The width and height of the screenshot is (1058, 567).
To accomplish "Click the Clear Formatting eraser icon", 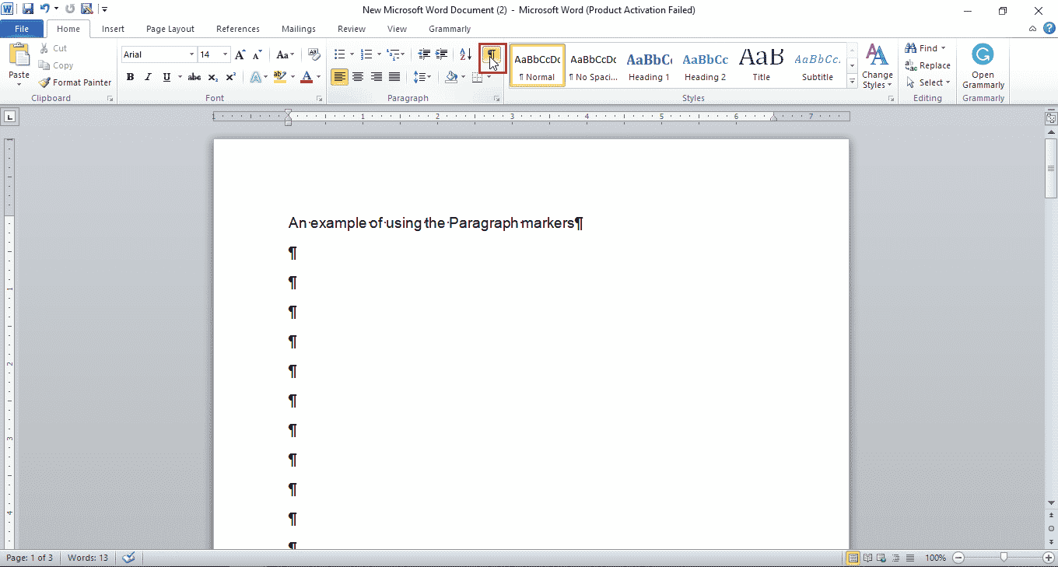I will pos(314,54).
